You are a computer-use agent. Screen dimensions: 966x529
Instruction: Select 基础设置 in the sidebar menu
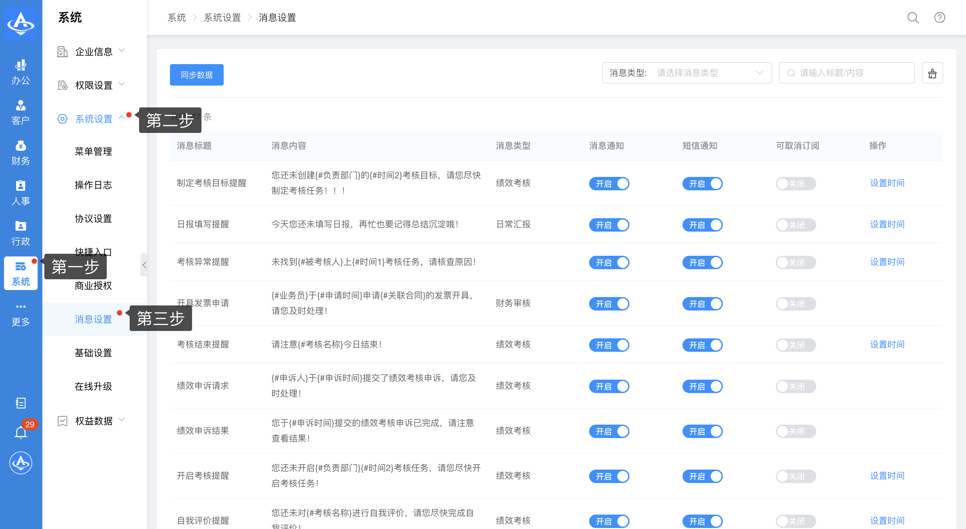93,352
